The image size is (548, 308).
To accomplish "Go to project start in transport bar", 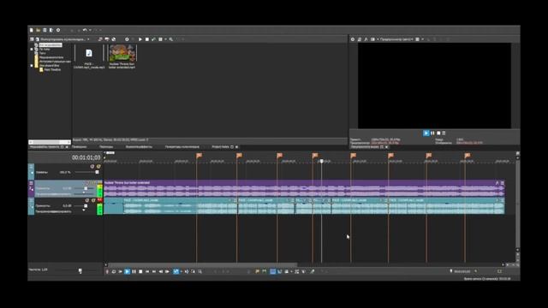I will click(x=147, y=272).
